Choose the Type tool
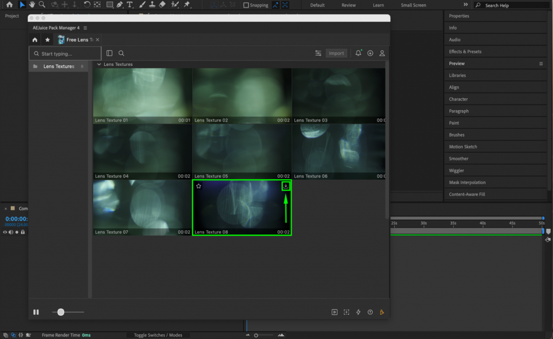 [131, 5]
